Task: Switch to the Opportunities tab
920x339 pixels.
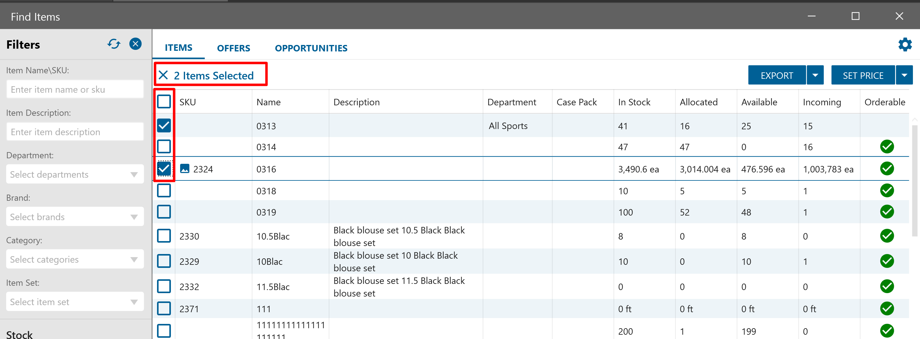Action: click(x=311, y=48)
